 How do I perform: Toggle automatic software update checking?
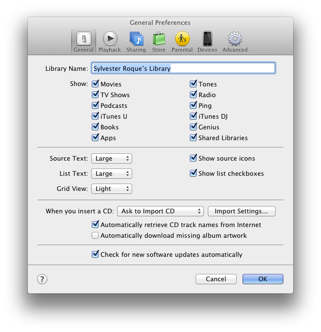[x=95, y=254]
